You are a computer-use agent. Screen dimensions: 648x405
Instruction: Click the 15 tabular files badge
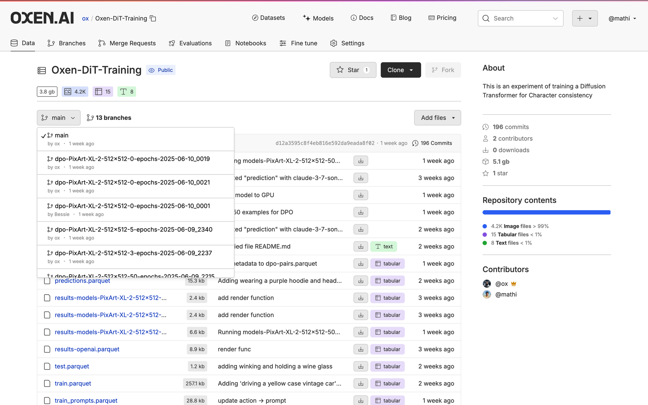click(x=103, y=92)
